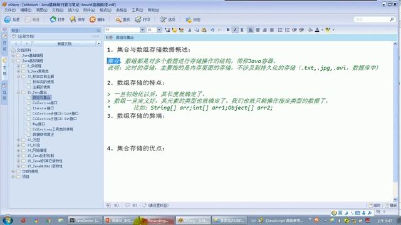
Task: Click the decrease indent icon
Action: click(x=294, y=30)
